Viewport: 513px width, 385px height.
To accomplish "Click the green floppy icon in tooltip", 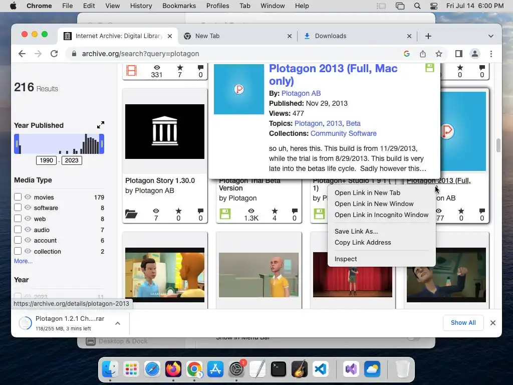I will (429, 68).
